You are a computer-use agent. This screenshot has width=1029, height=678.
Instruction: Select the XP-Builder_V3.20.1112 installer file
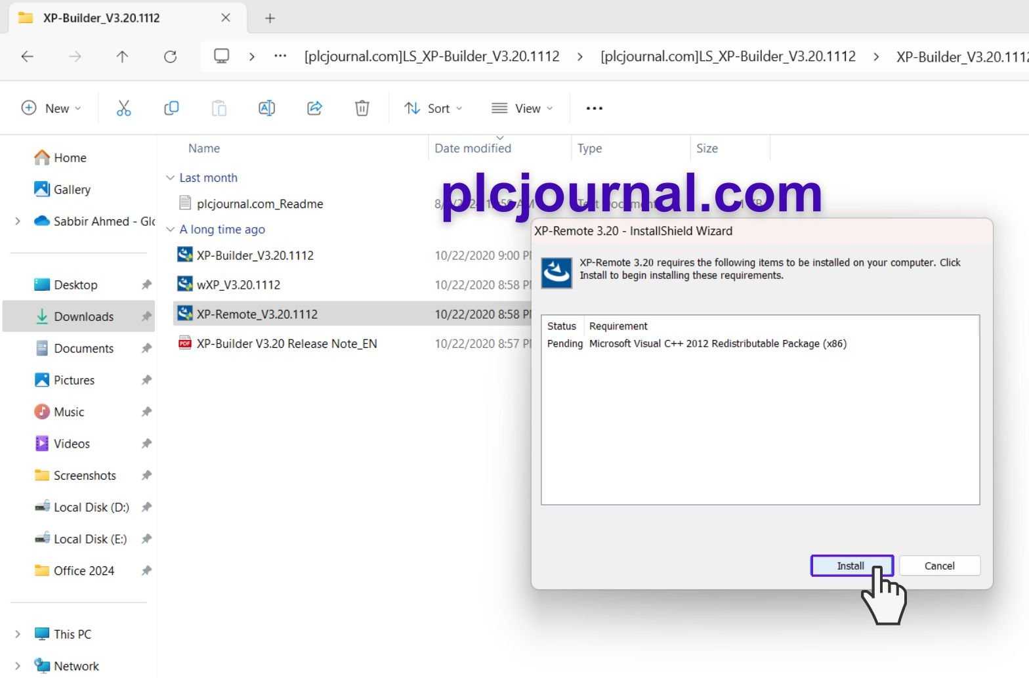coord(255,255)
